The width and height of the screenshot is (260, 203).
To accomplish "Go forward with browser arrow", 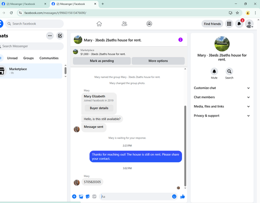I will coord(4,12).
